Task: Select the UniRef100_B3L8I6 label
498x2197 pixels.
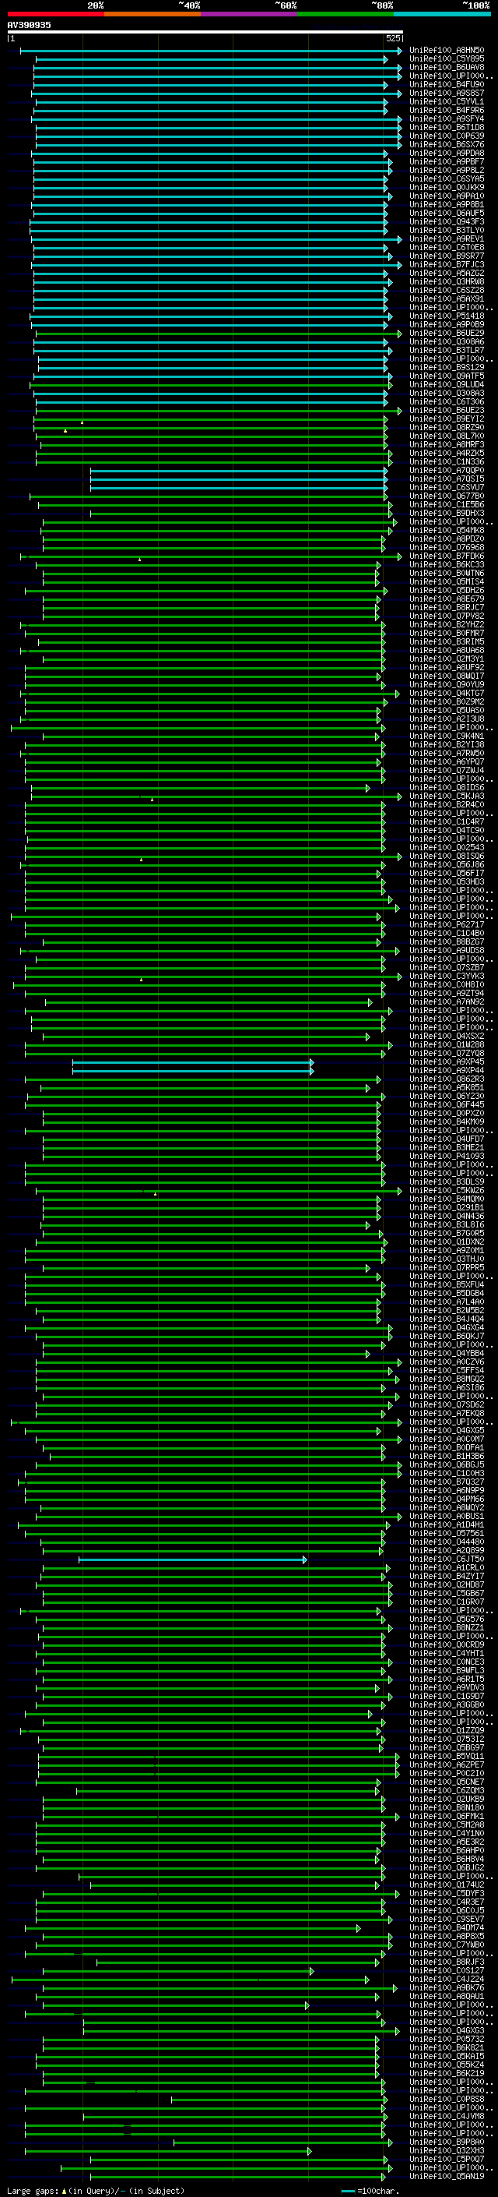Action: tap(447, 1224)
